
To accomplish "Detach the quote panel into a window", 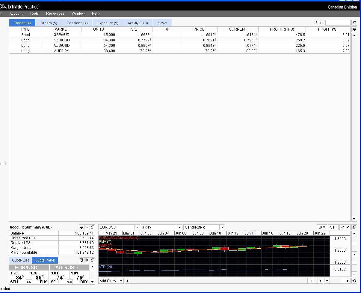I will coord(92,260).
